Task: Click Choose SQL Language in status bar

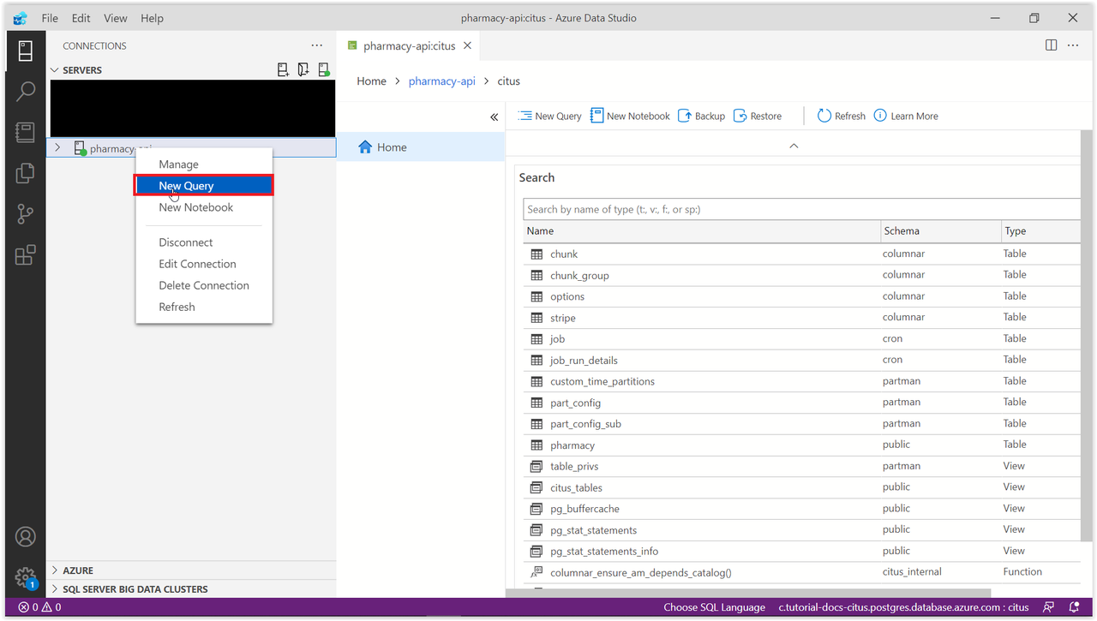Action: point(714,607)
